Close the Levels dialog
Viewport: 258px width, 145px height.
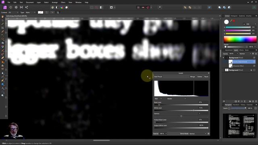pyautogui.click(x=209, y=73)
